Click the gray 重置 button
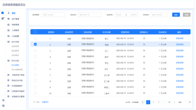The image size is (196, 110). (x=187, y=15)
